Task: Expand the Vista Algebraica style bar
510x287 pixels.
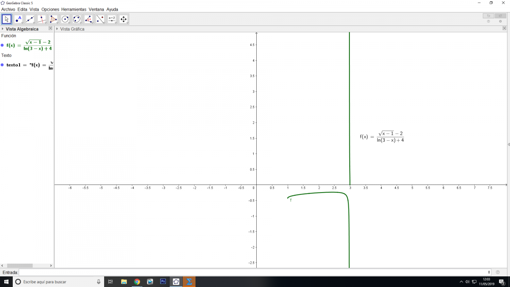Action: click(3, 29)
